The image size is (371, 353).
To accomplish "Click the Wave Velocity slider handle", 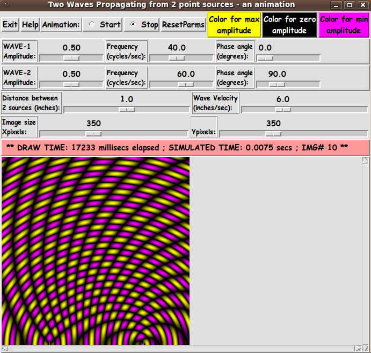I will pyautogui.click(x=283, y=110).
